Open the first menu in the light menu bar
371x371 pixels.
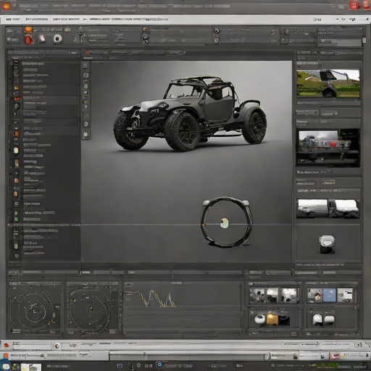click(13, 19)
